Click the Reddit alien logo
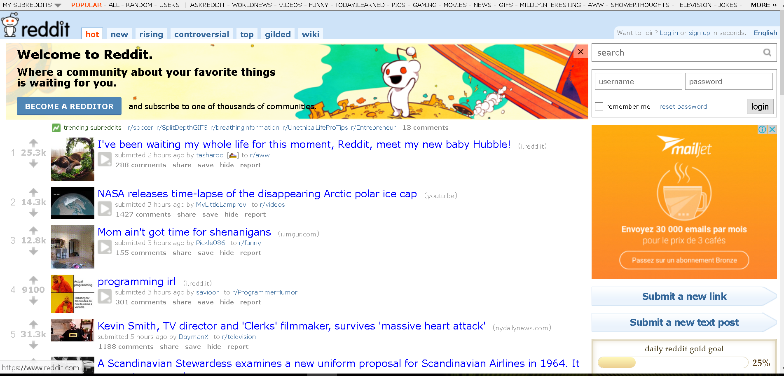The image size is (784, 376). (10, 25)
